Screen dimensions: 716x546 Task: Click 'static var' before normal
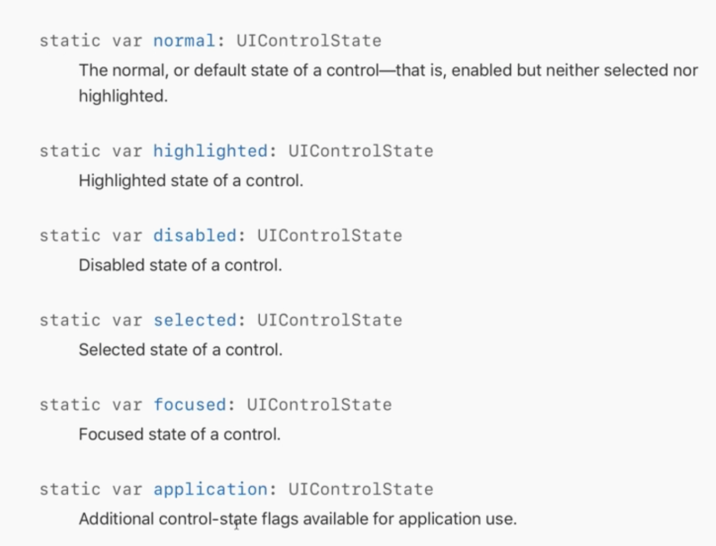tap(91, 41)
